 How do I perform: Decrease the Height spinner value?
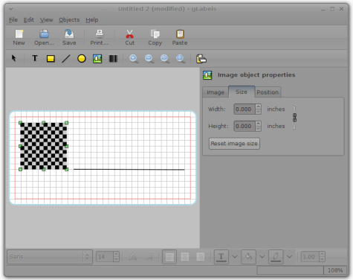point(258,129)
